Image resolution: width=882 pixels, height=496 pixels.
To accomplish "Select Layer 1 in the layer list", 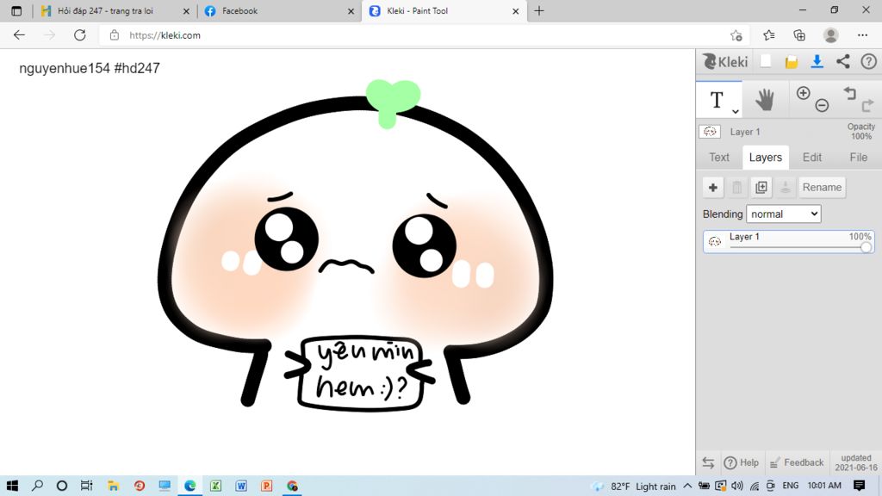I will tap(789, 241).
